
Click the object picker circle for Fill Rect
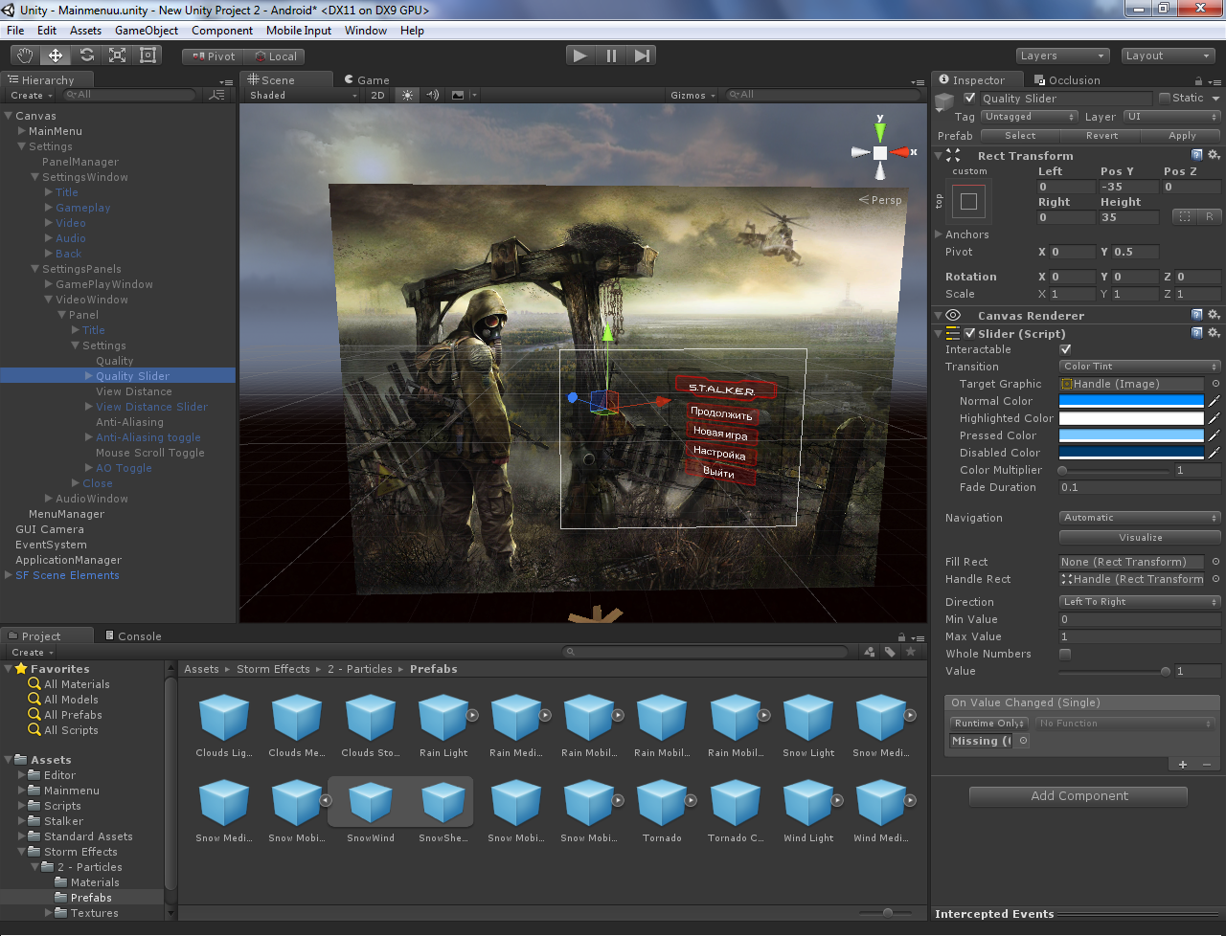(x=1215, y=562)
